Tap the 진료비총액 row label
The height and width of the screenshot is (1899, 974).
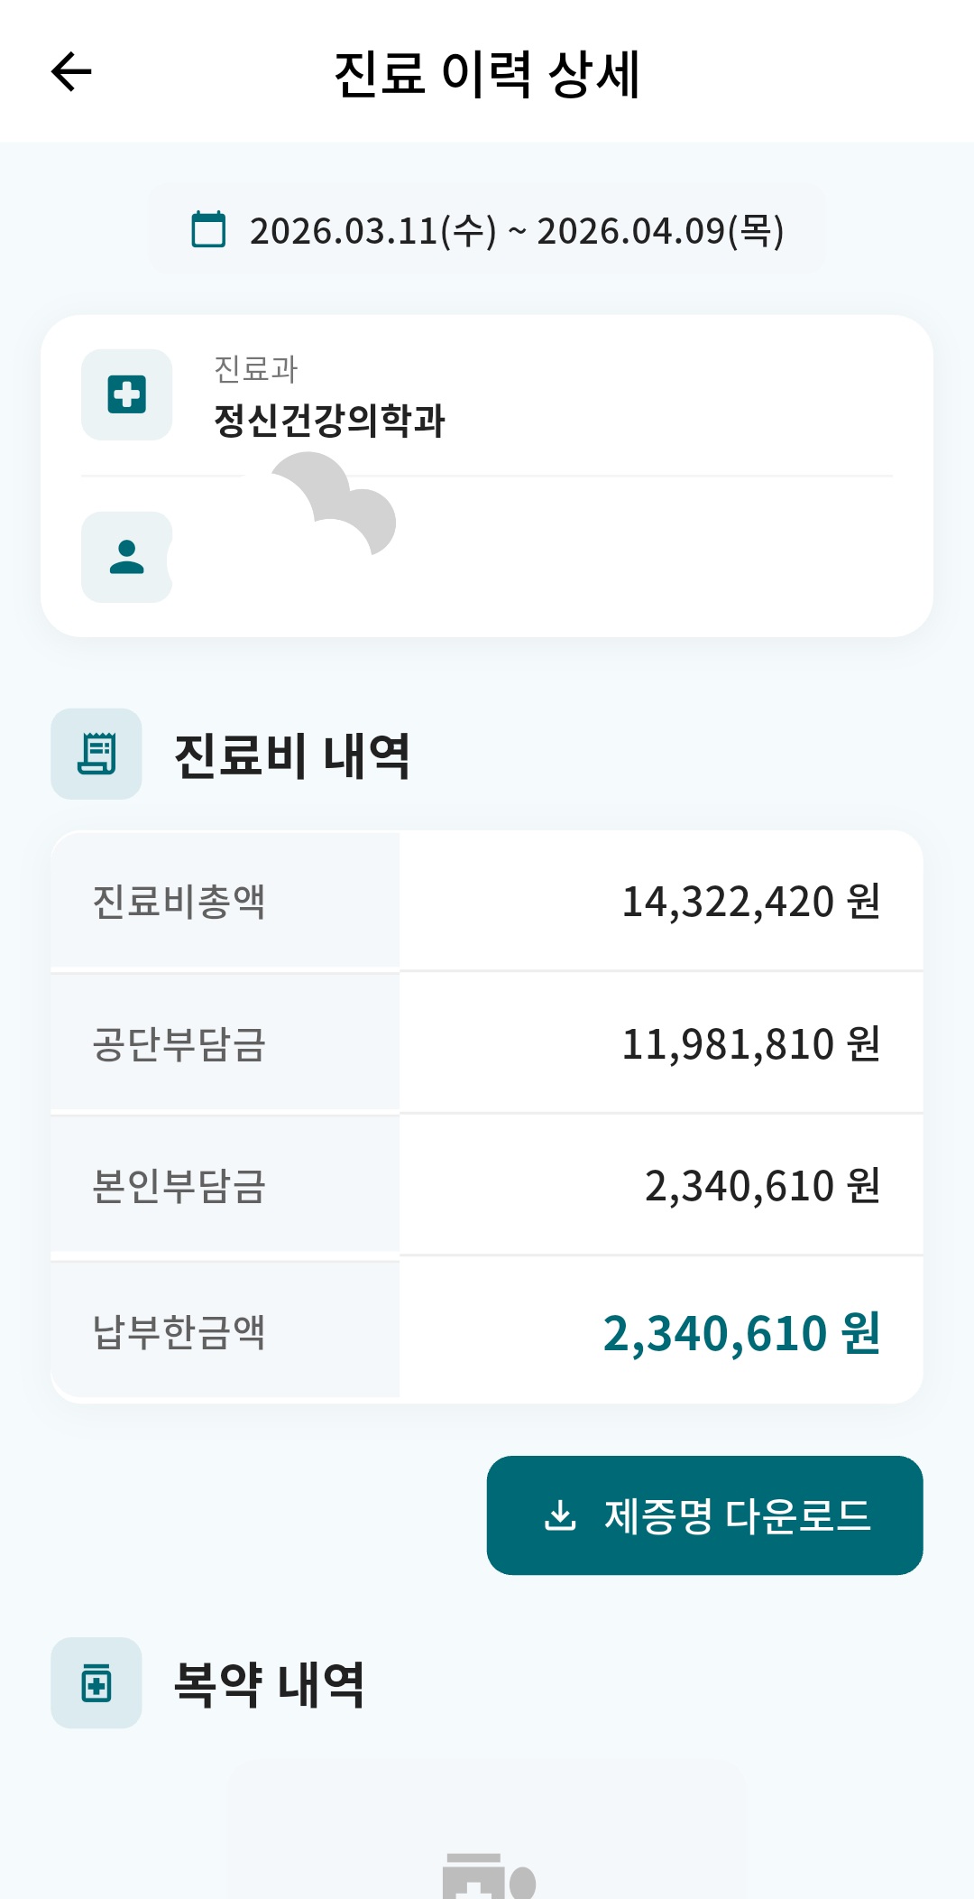click(x=179, y=902)
